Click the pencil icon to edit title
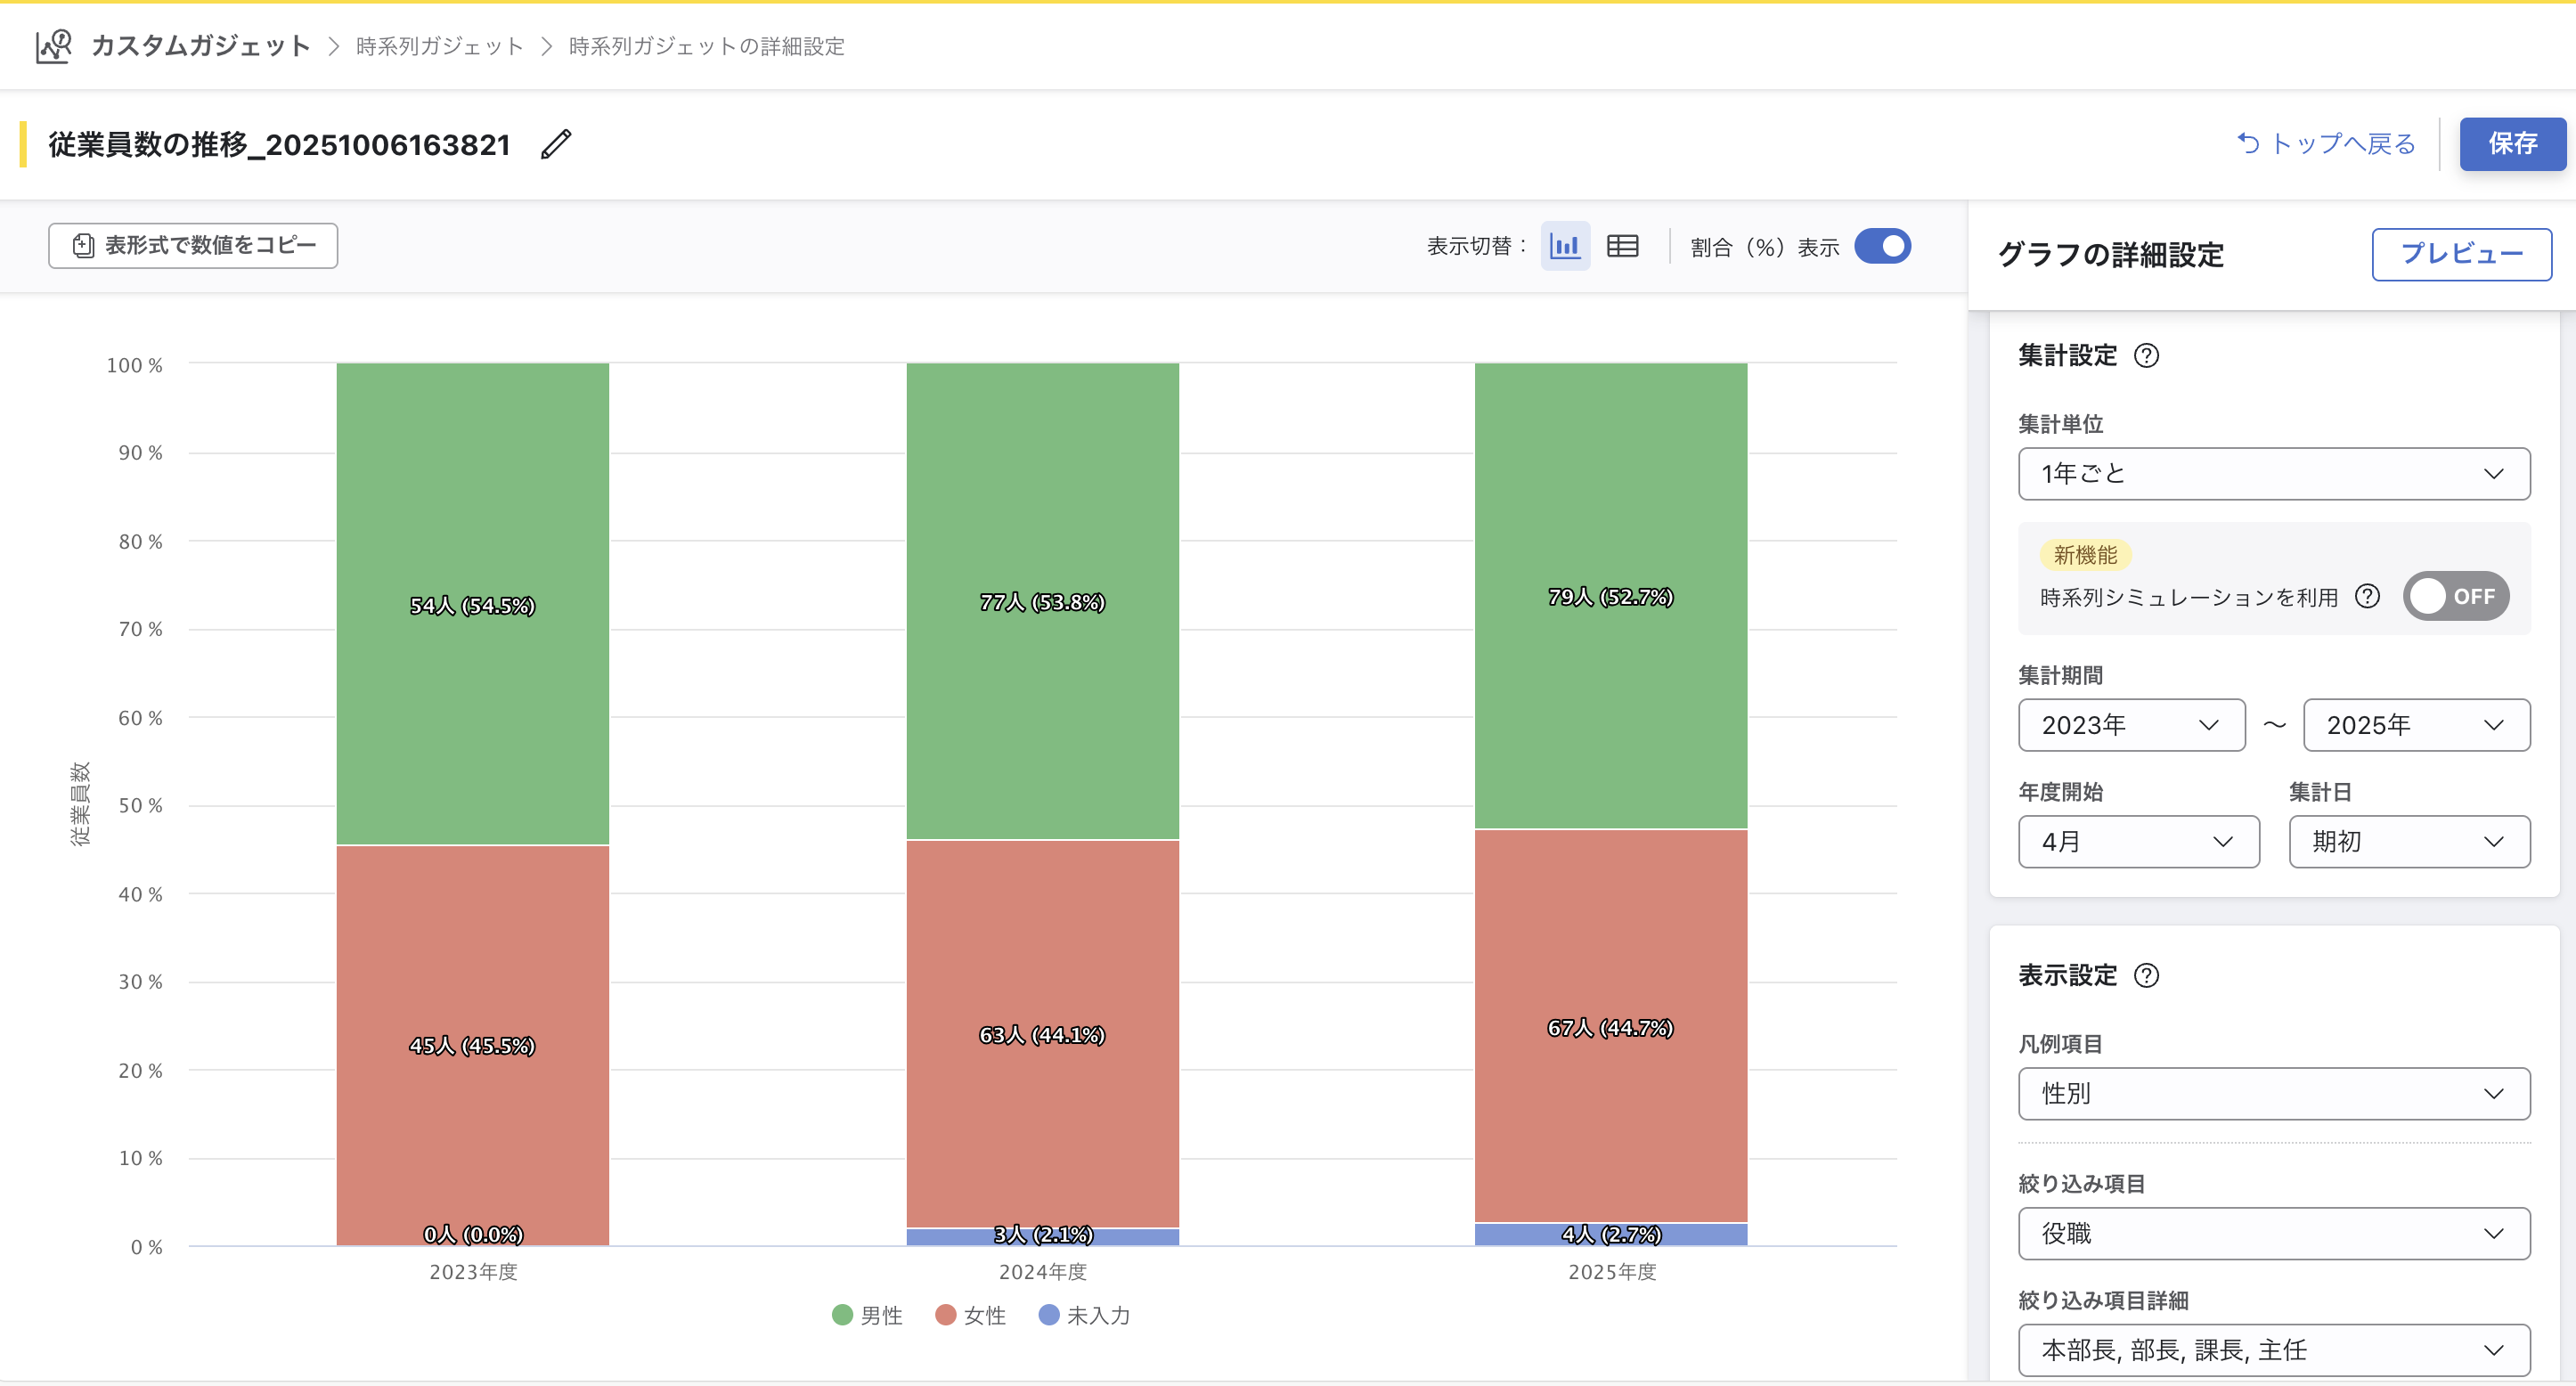The height and width of the screenshot is (1386, 2576). coord(556,145)
